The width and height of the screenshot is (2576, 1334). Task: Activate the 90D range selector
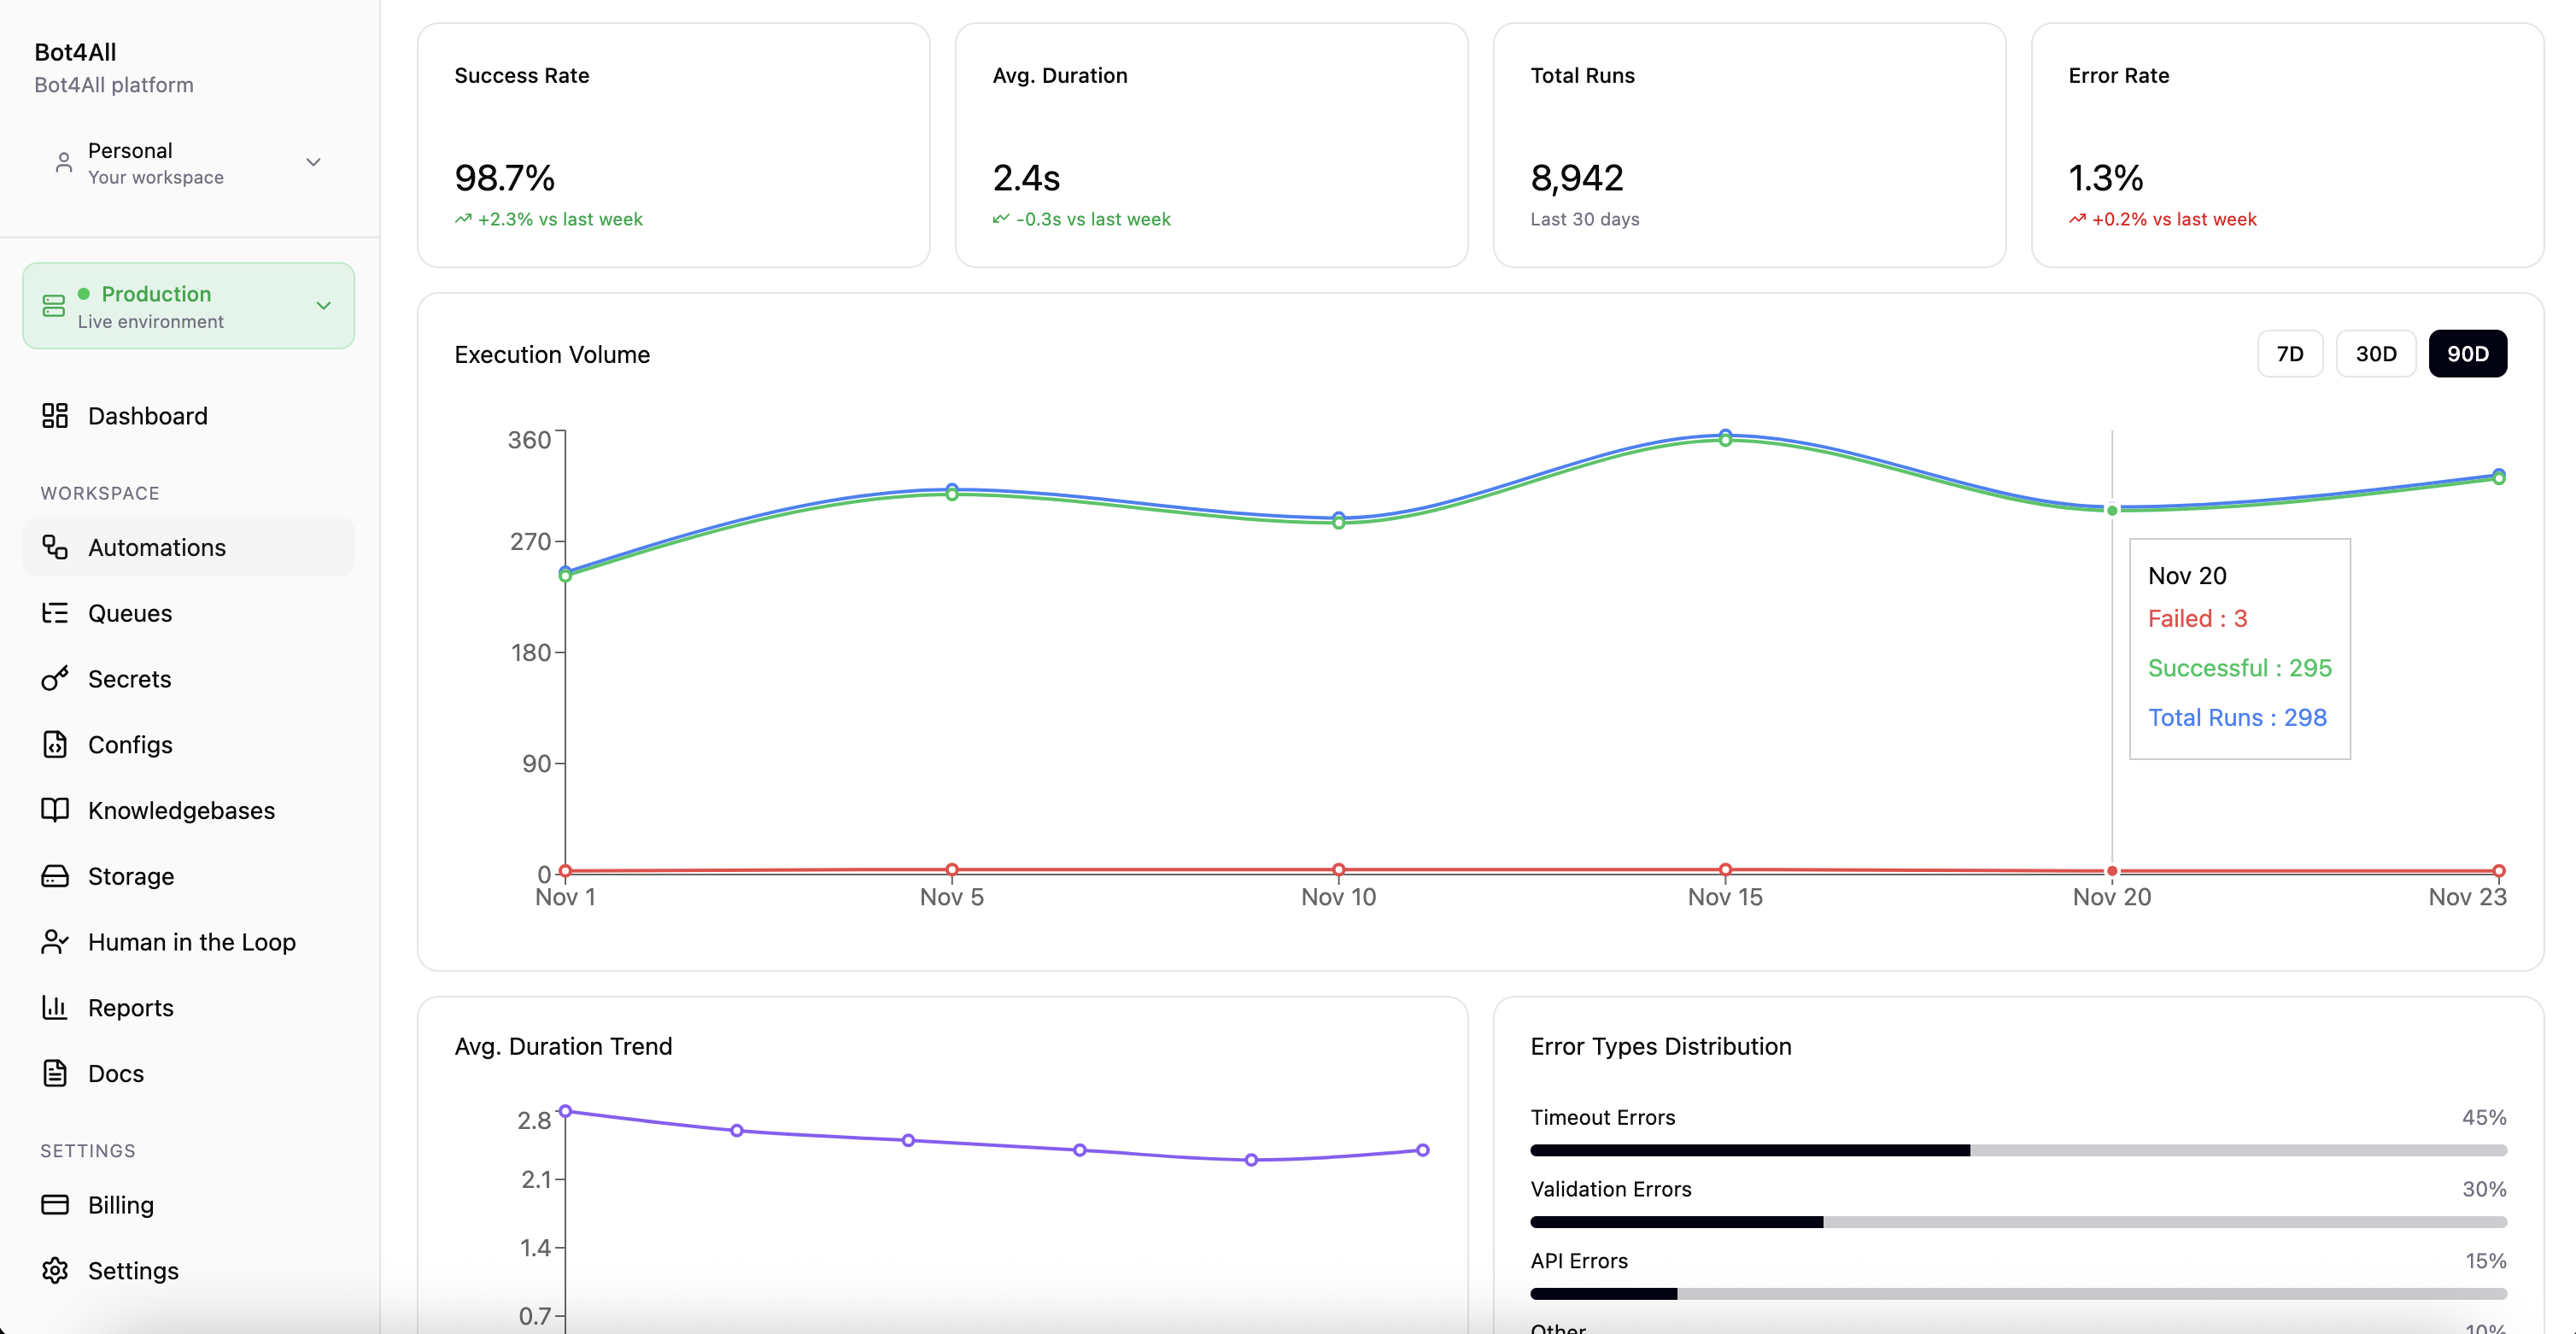tap(2467, 353)
